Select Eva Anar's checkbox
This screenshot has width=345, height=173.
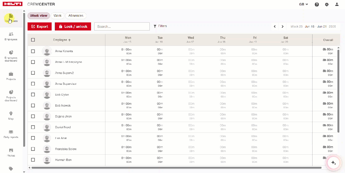coord(33,138)
